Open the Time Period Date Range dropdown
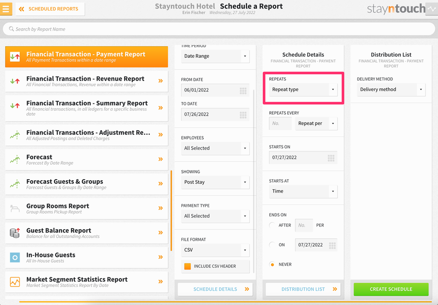The image size is (438, 305). pos(215,56)
